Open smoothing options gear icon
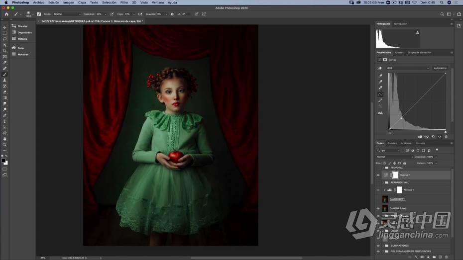The width and height of the screenshot is (463, 260). click(x=172, y=14)
